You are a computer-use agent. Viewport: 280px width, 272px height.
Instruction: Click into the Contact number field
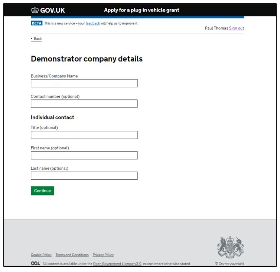(84, 103)
